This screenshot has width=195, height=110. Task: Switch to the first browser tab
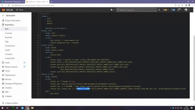click(12, 2)
